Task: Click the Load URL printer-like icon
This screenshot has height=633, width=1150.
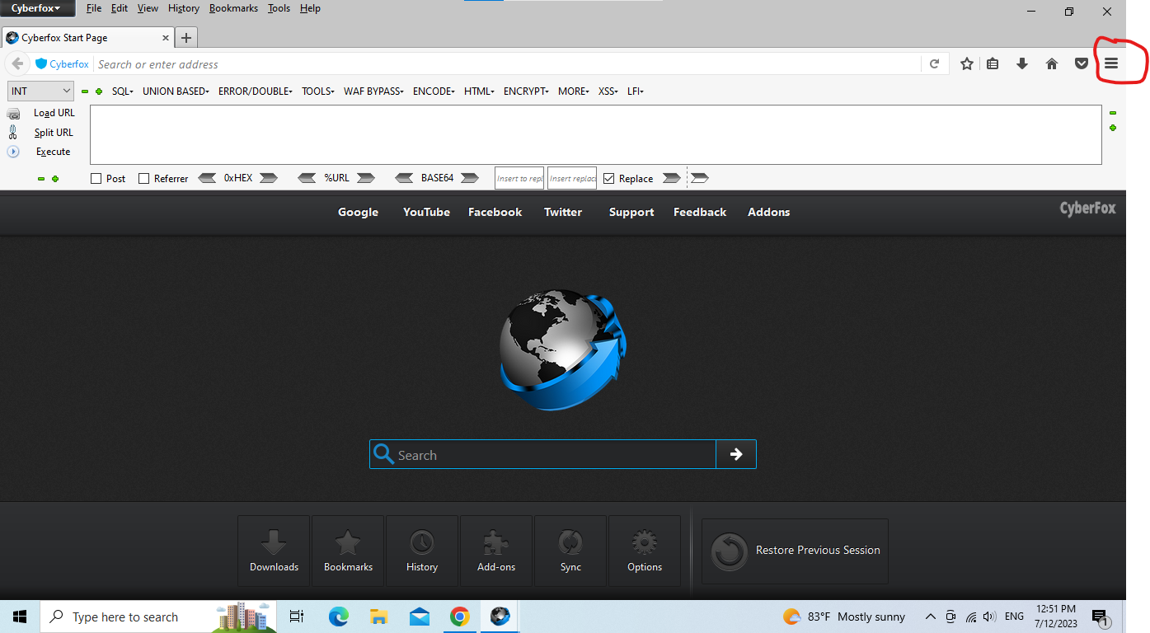Action: [x=14, y=113]
